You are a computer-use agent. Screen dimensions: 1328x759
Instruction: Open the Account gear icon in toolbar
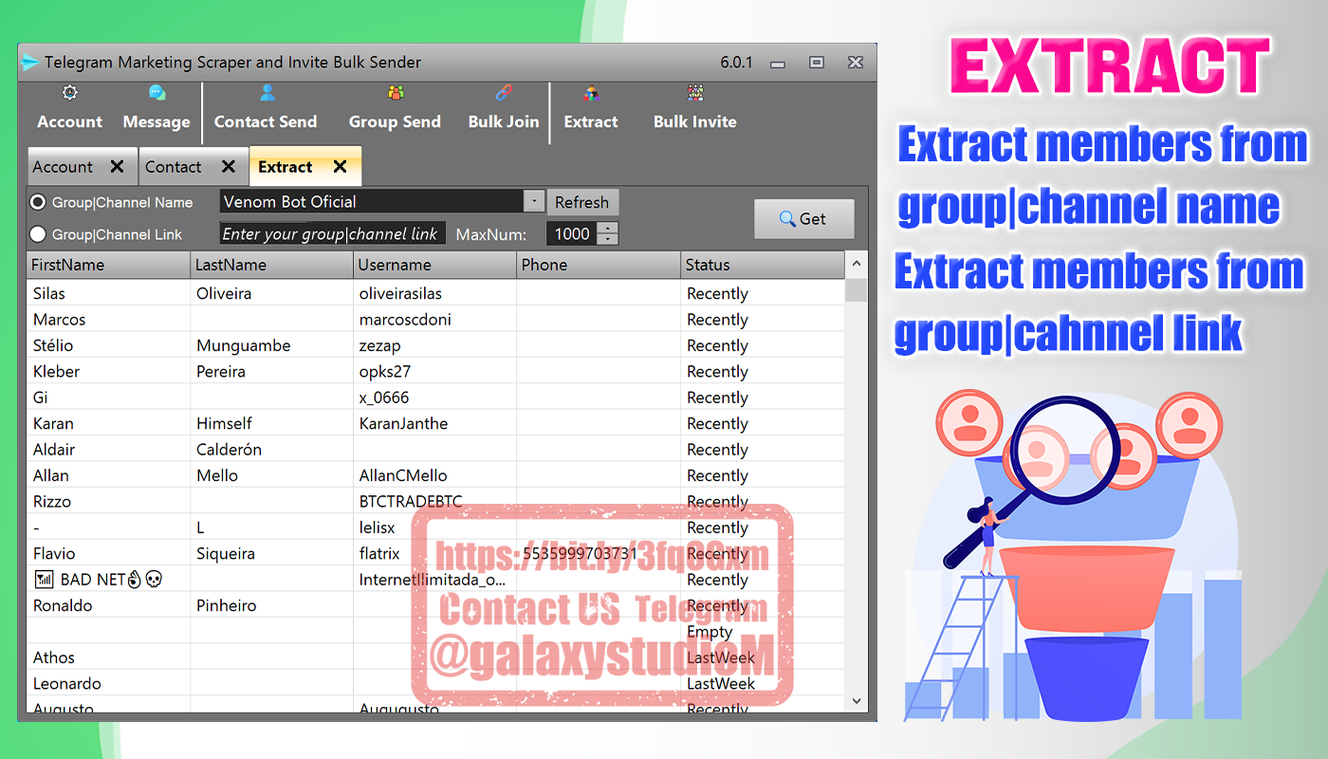69,93
